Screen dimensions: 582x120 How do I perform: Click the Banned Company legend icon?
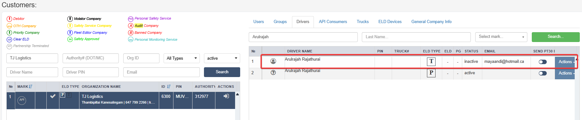tap(131, 33)
